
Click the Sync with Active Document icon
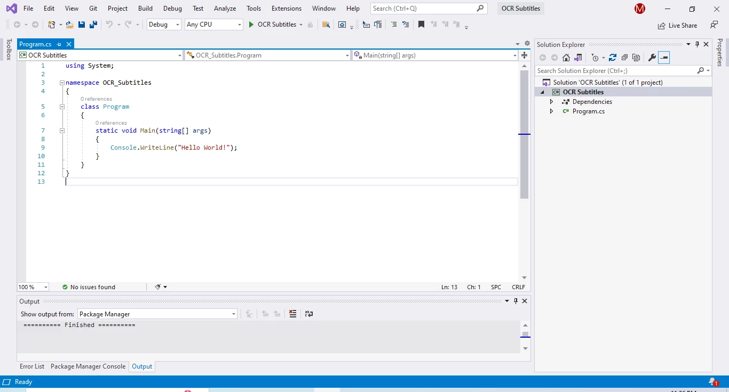point(612,58)
